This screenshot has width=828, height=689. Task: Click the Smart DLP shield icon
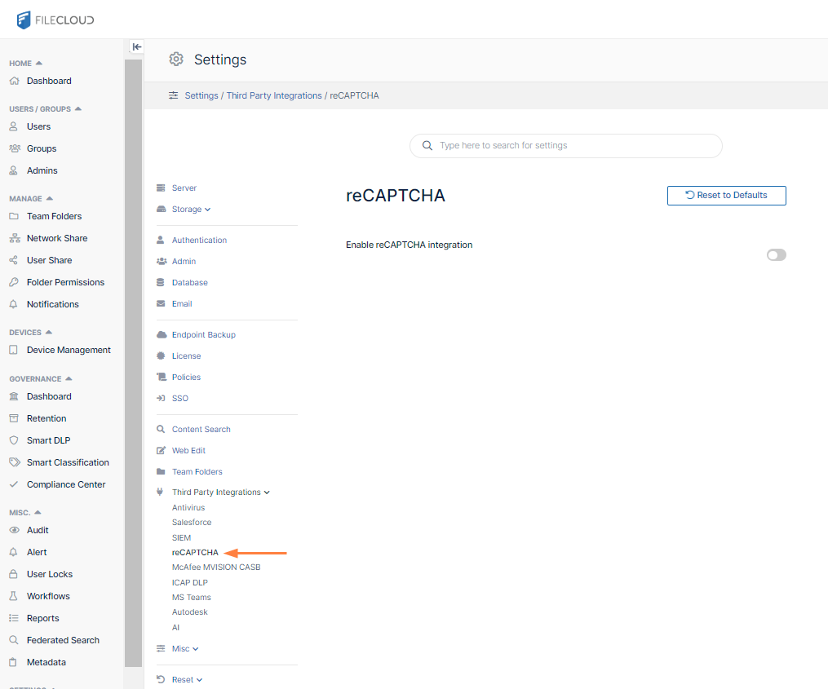[14, 440]
